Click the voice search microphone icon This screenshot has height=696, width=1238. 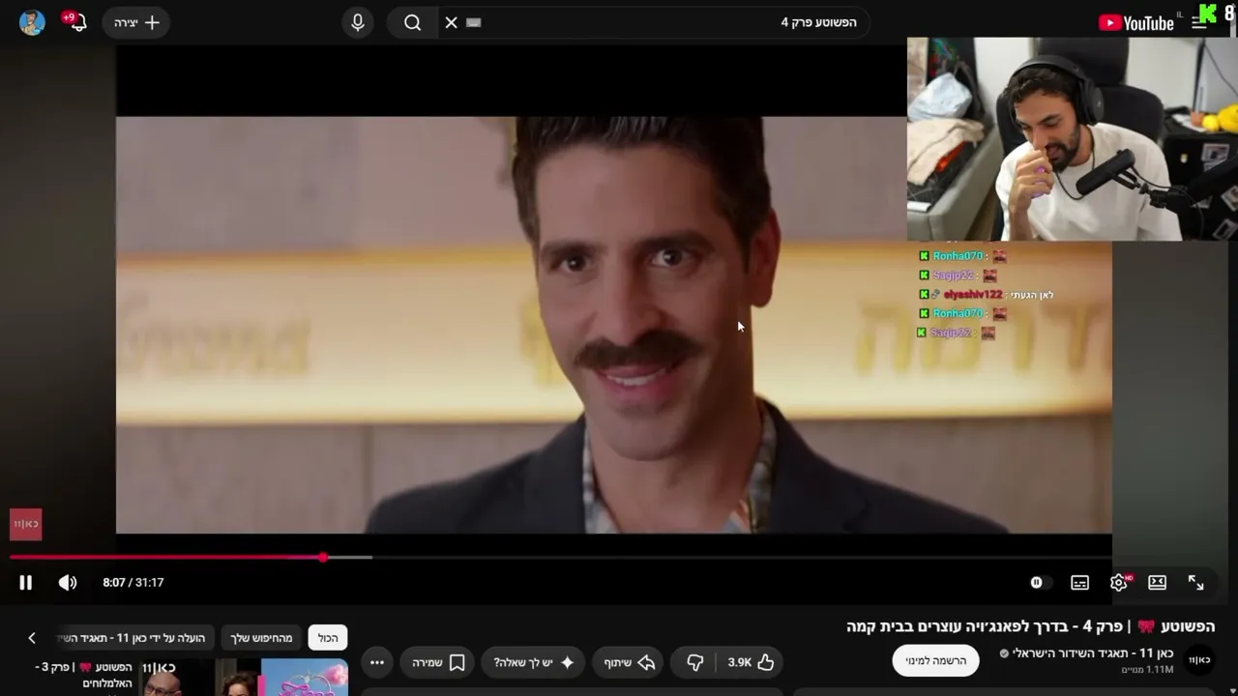pos(358,22)
